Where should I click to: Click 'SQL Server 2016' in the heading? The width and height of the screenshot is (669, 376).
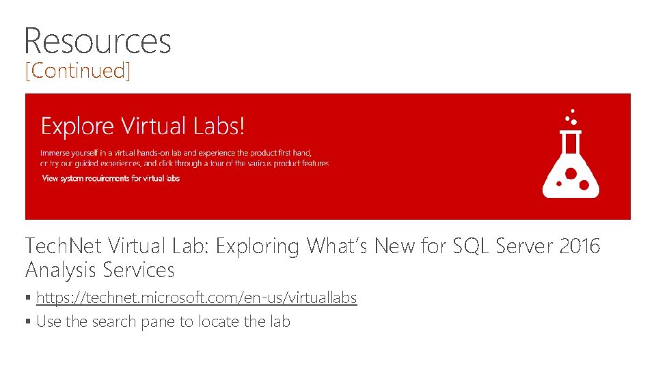click(x=526, y=246)
